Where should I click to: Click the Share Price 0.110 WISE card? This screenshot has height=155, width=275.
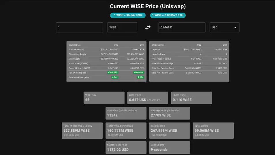point(191,98)
